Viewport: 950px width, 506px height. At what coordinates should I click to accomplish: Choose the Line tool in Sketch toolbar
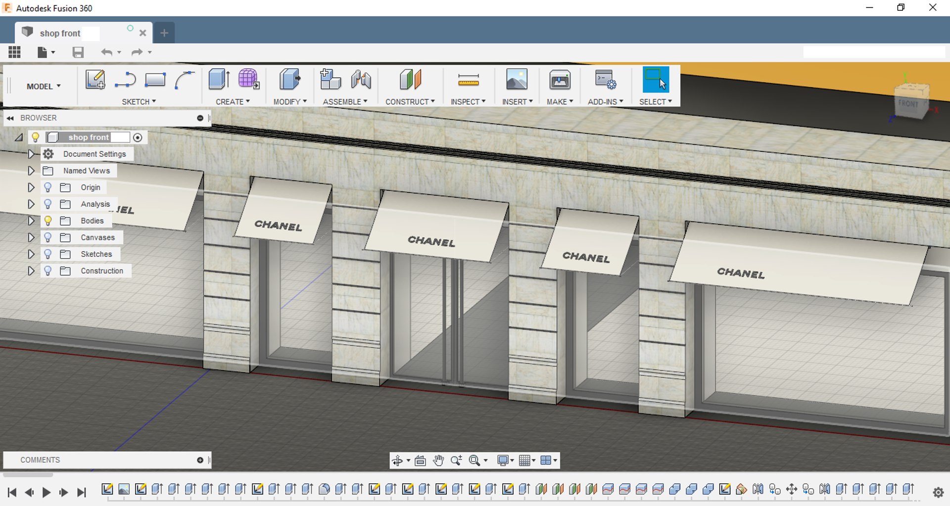[125, 79]
